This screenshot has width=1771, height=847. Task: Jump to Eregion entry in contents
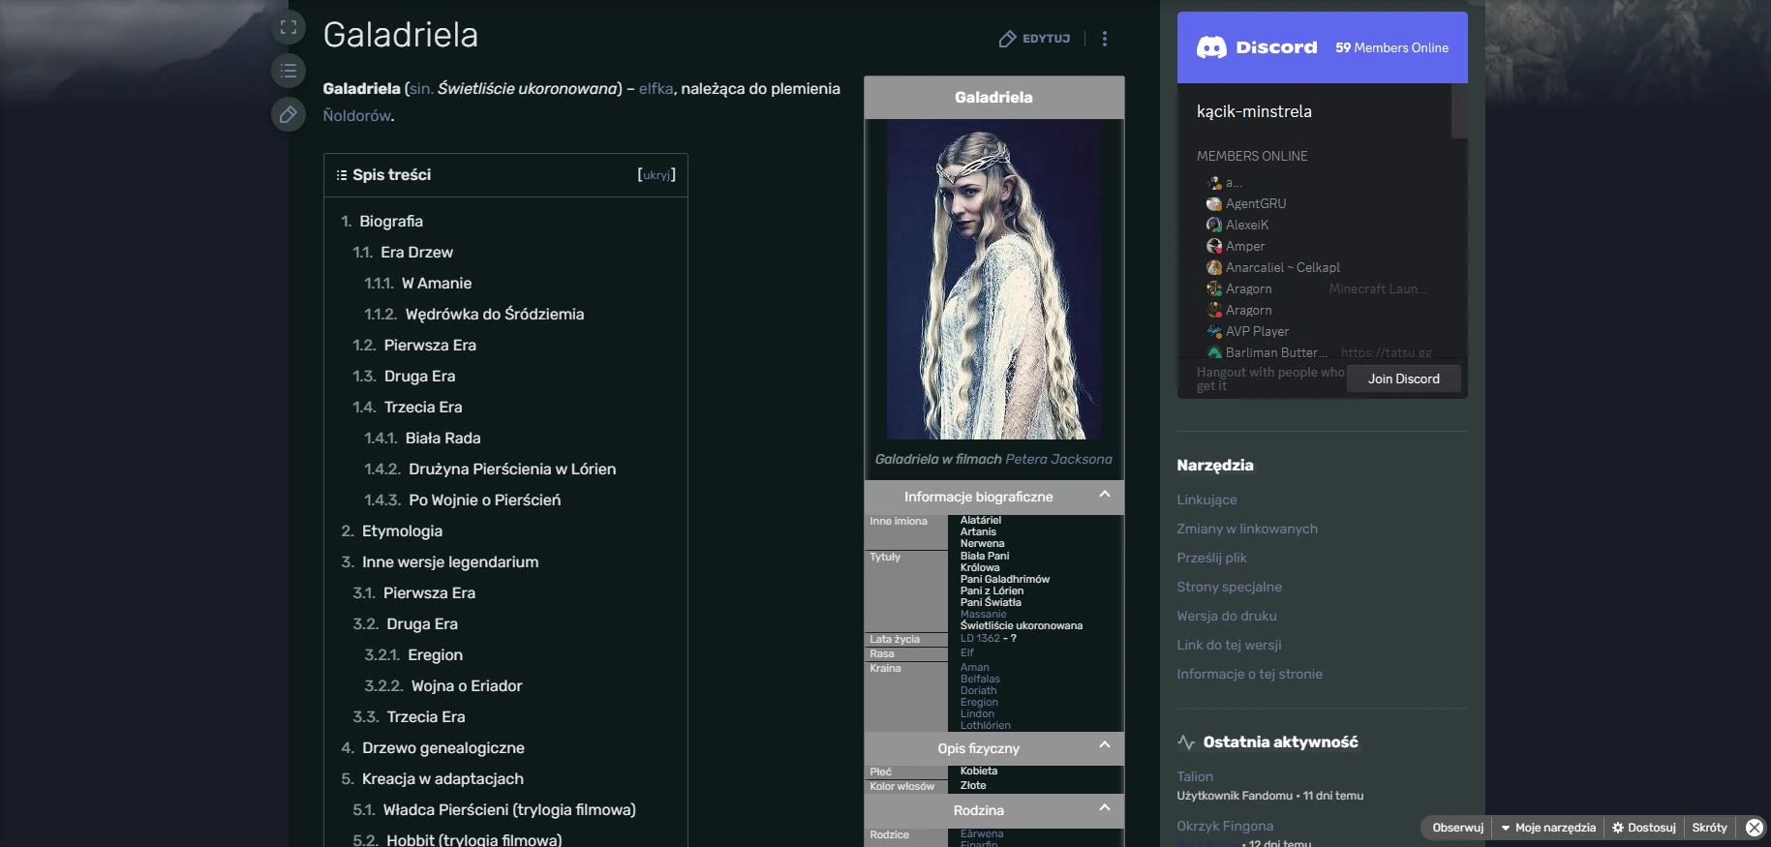435,655
